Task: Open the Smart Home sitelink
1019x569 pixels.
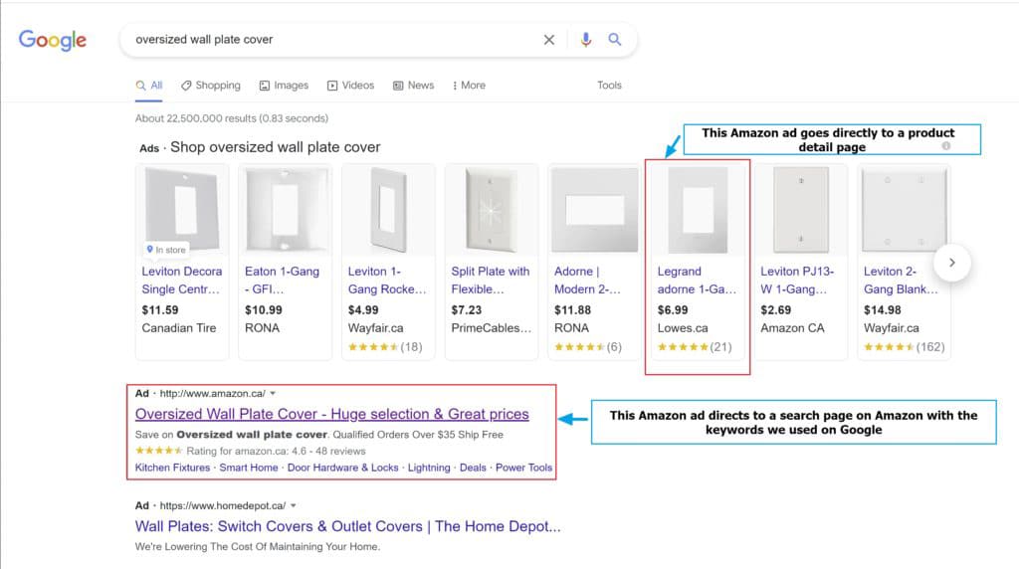Action: tap(248, 468)
